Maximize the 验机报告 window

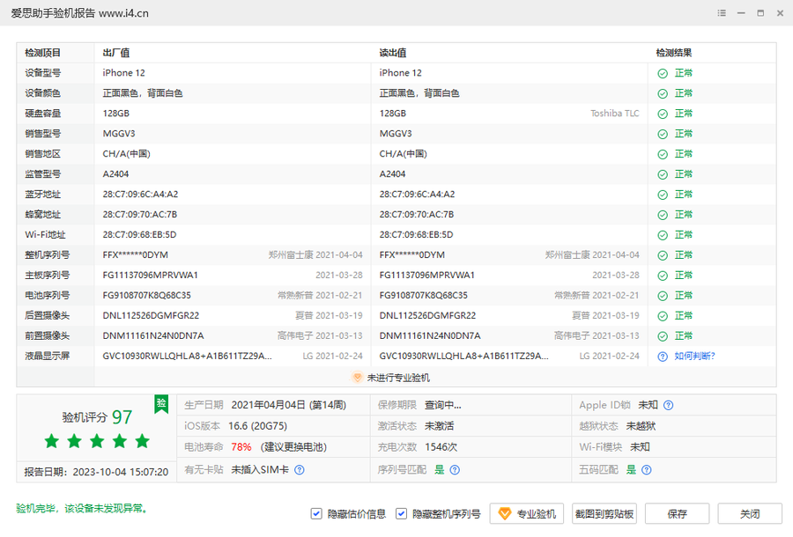click(760, 13)
